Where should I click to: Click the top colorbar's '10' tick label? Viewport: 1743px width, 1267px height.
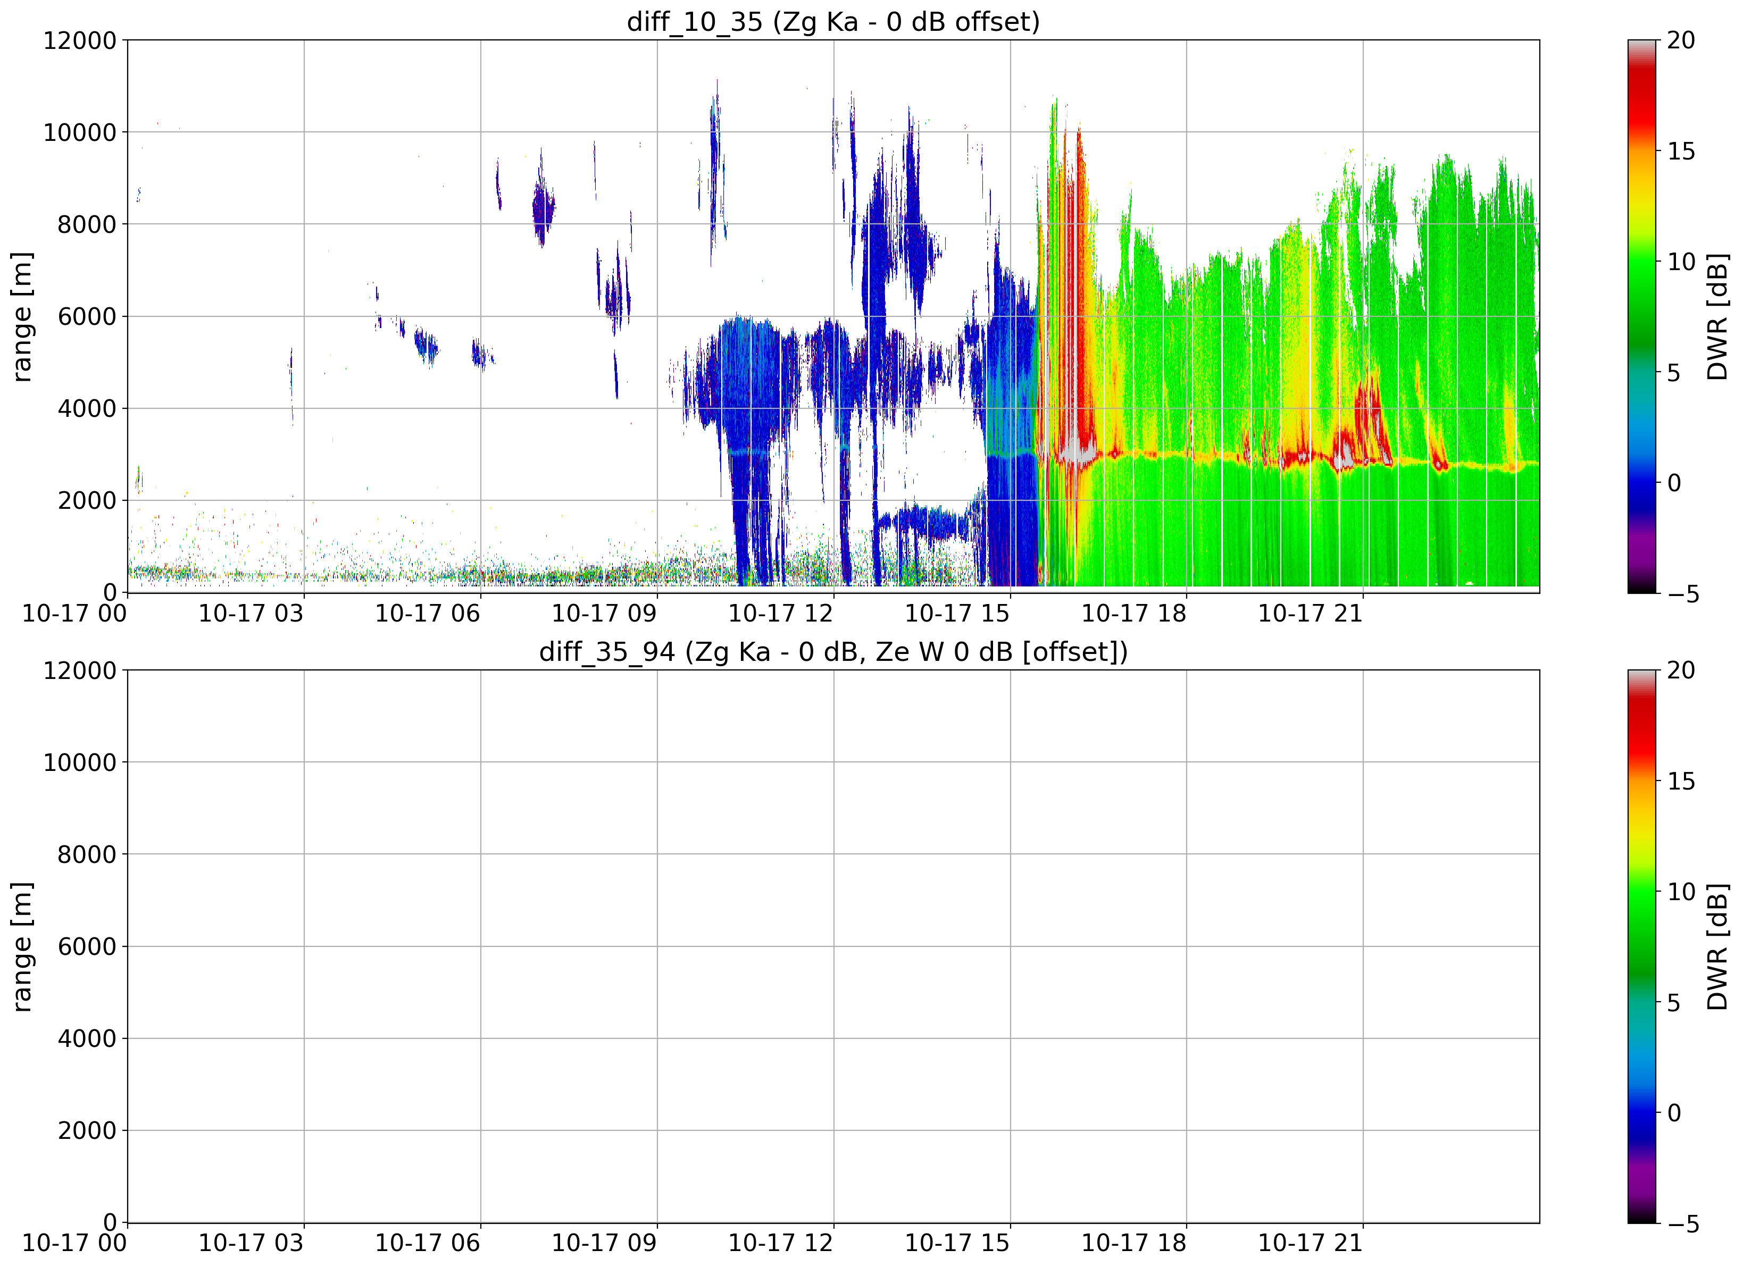pyautogui.click(x=1681, y=262)
